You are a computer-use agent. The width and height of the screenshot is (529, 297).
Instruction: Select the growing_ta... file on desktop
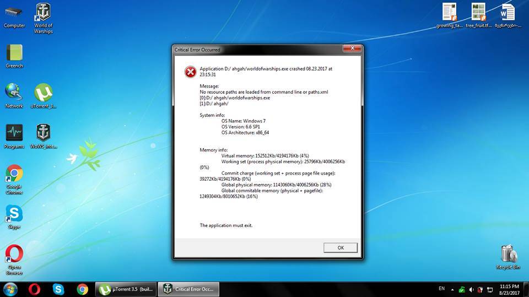click(450, 15)
